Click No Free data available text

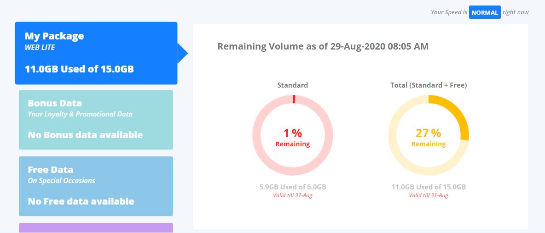click(81, 201)
